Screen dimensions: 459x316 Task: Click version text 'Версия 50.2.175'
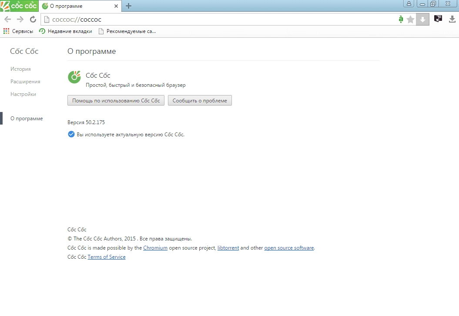[x=86, y=122]
